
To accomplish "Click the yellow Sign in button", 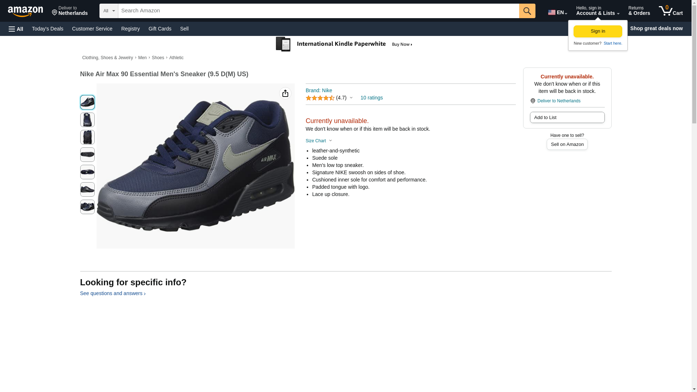I will tap(598, 31).
